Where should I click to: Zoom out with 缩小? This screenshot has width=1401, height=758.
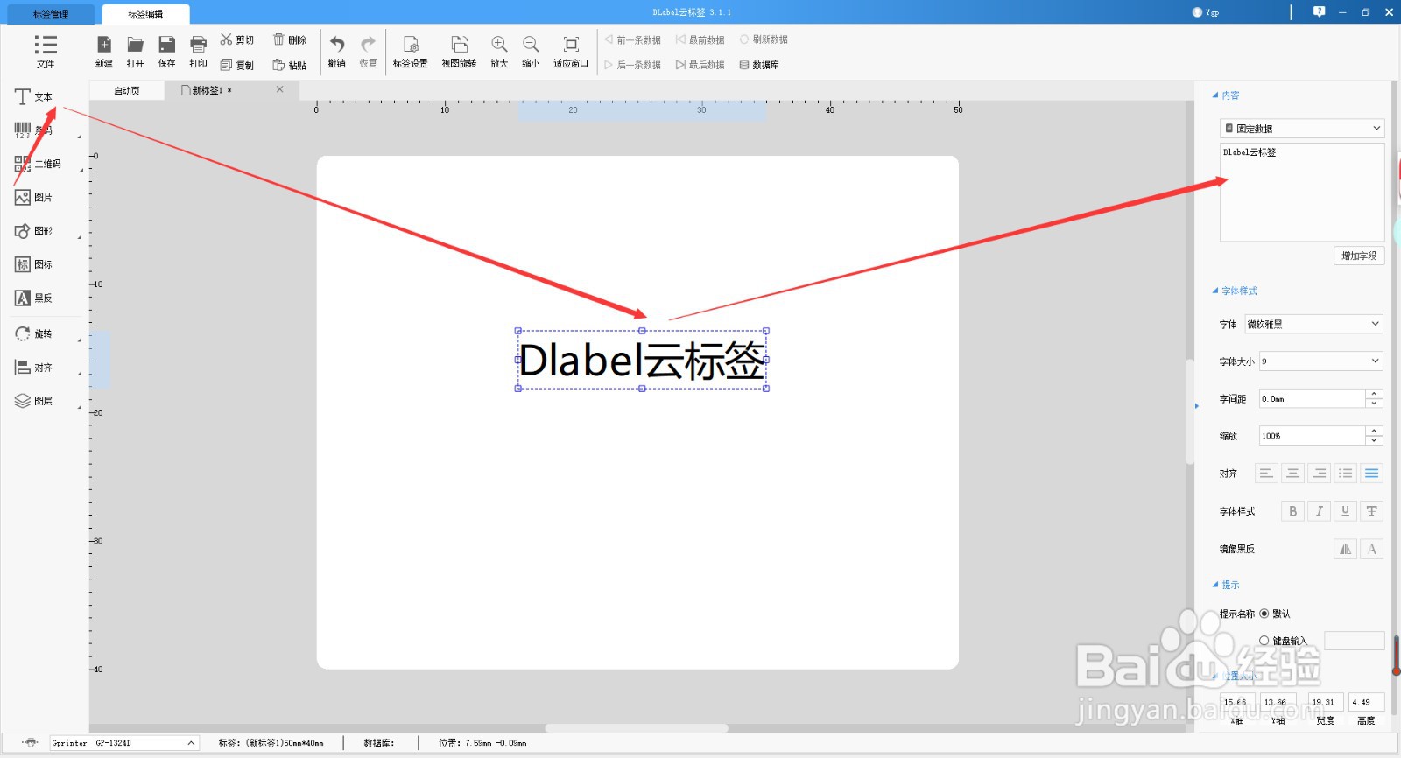point(531,52)
